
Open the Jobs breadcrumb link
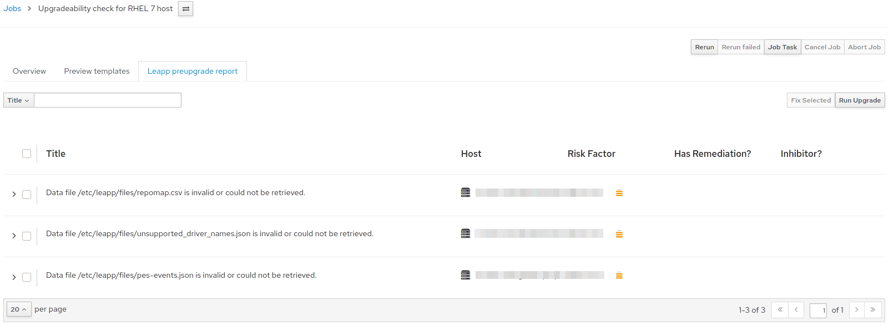point(12,8)
